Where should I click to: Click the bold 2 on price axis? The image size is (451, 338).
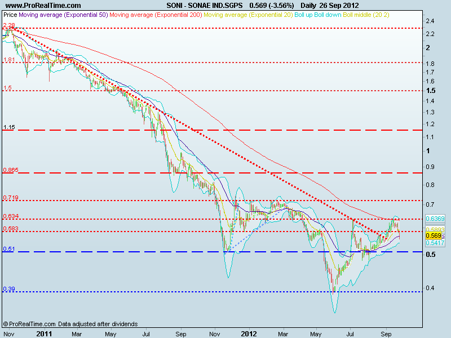[x=428, y=48]
